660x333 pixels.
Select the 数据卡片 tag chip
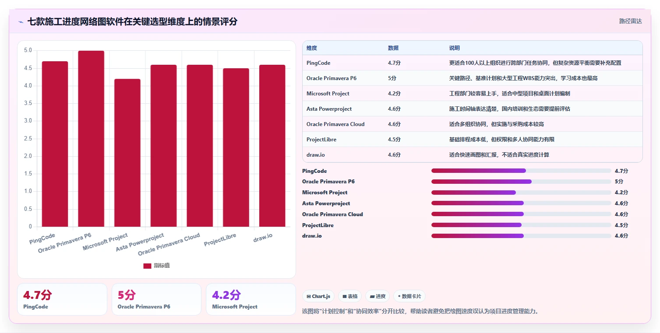[x=409, y=296]
